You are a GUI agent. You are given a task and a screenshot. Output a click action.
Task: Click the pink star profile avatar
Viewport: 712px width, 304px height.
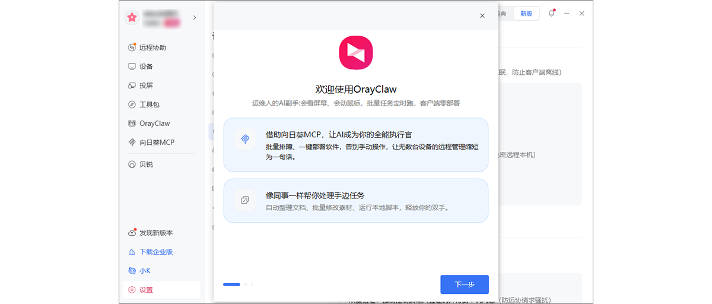132,17
